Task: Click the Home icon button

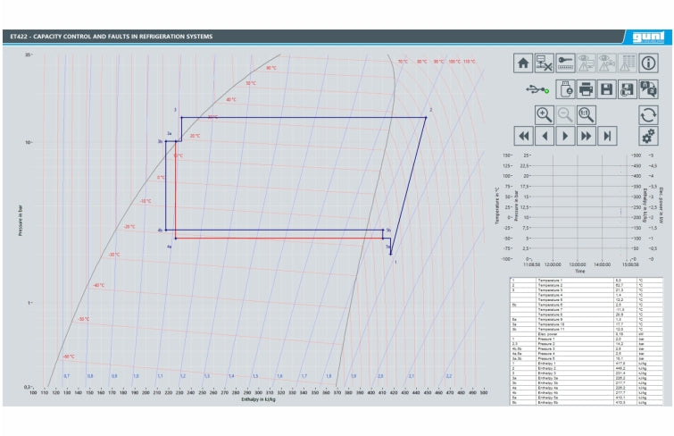Action: (524, 63)
